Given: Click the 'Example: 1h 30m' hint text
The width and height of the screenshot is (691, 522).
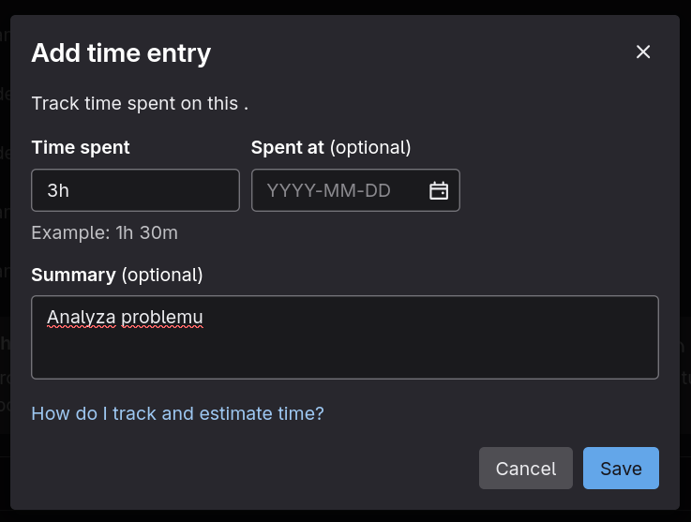Looking at the screenshot, I should pos(104,232).
